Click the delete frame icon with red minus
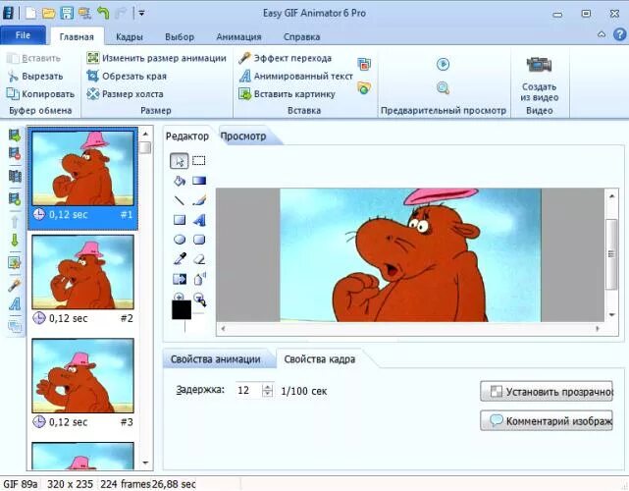629x491 pixels. 15,153
